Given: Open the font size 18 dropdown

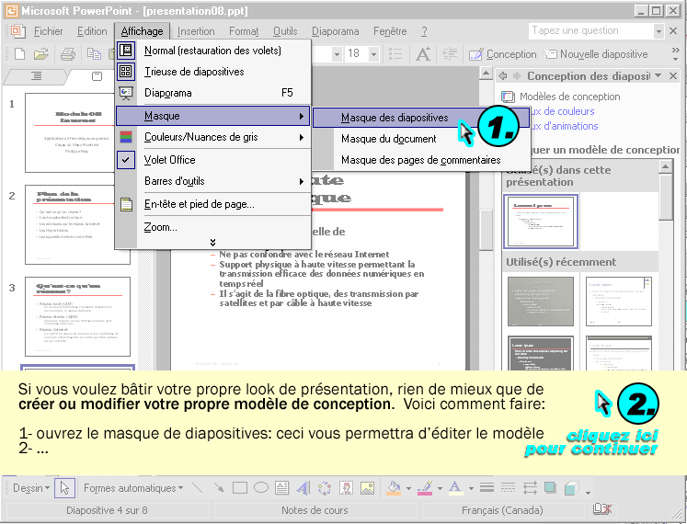Looking at the screenshot, I should (x=373, y=54).
